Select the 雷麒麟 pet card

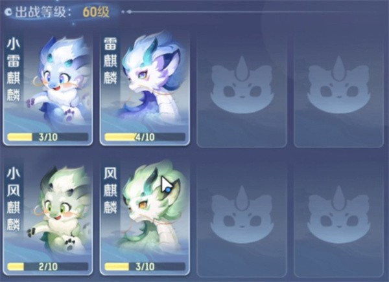click(x=145, y=89)
